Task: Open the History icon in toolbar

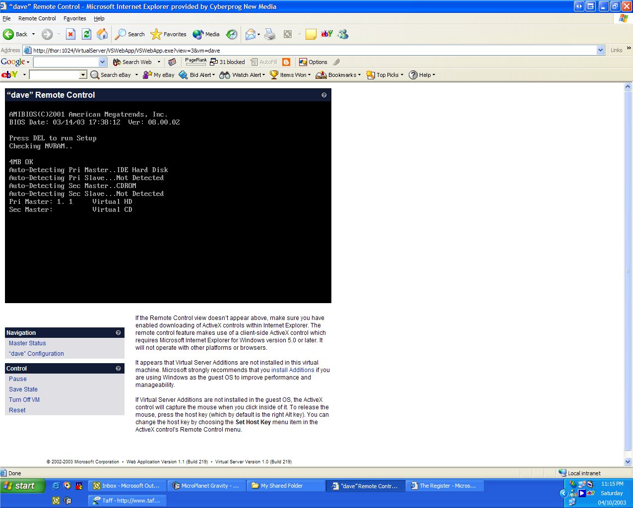Action: [x=232, y=34]
